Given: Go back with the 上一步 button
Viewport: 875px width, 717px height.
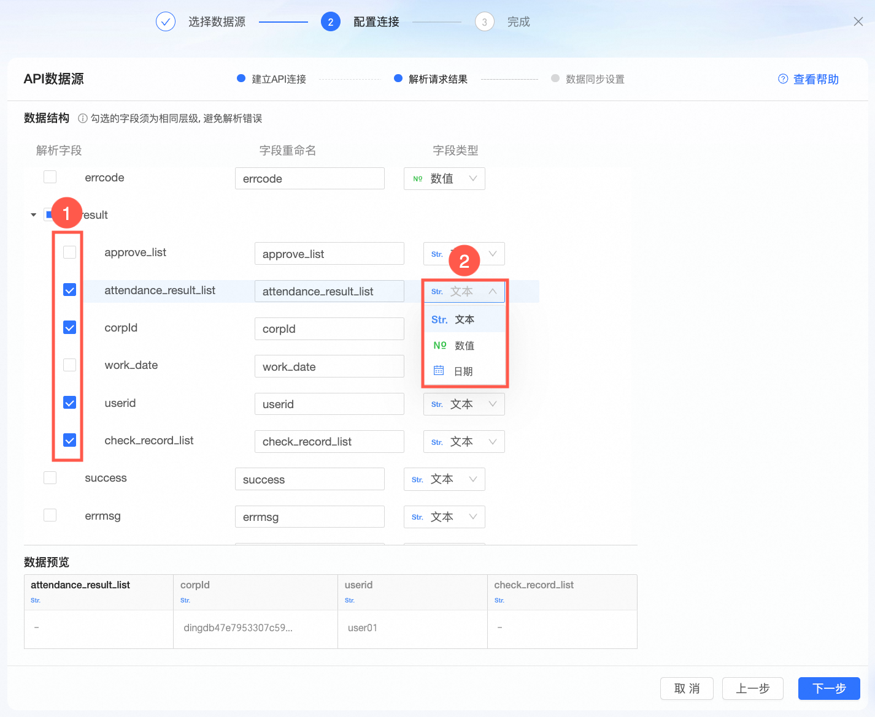Looking at the screenshot, I should [x=753, y=688].
